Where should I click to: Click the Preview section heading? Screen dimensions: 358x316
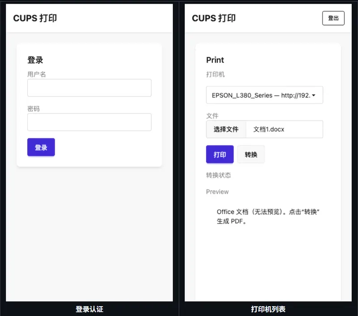(x=217, y=192)
